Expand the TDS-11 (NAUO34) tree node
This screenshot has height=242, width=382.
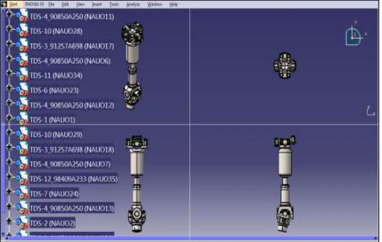point(9,73)
